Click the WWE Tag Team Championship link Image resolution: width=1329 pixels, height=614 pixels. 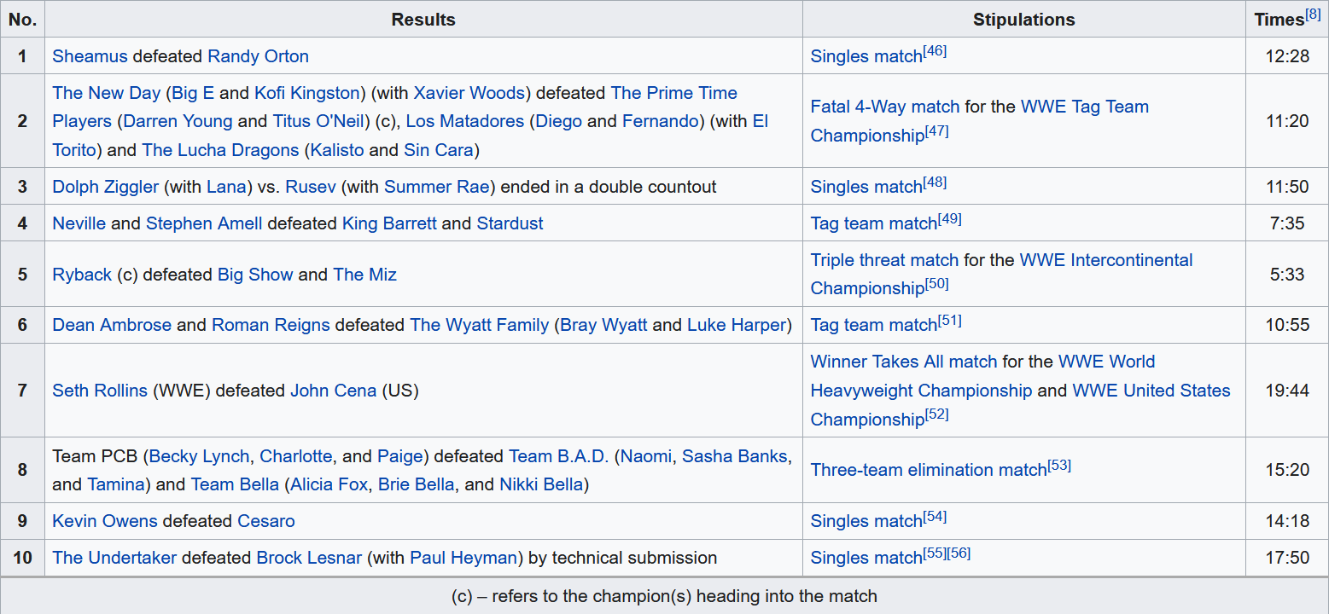tap(1085, 107)
